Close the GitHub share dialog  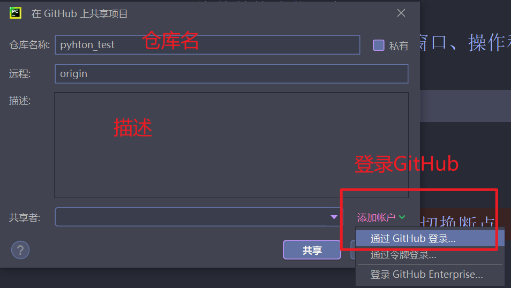pyautogui.click(x=401, y=13)
